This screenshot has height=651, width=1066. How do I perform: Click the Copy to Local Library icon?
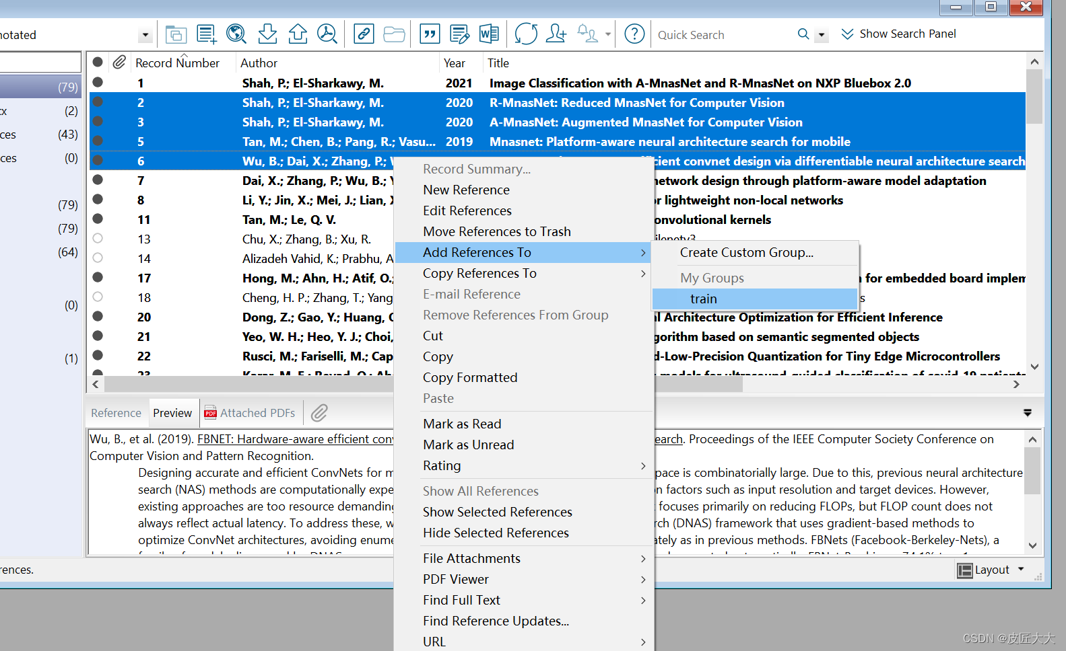tap(176, 34)
